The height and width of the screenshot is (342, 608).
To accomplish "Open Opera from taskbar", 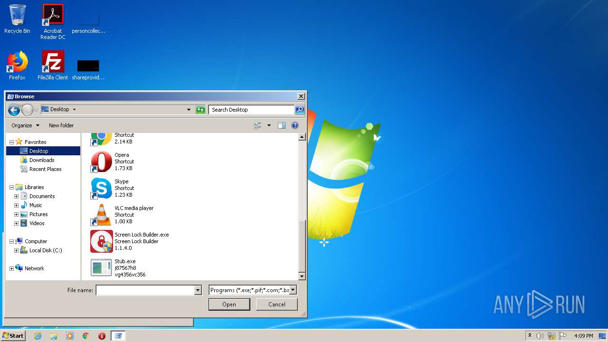I will (x=102, y=336).
